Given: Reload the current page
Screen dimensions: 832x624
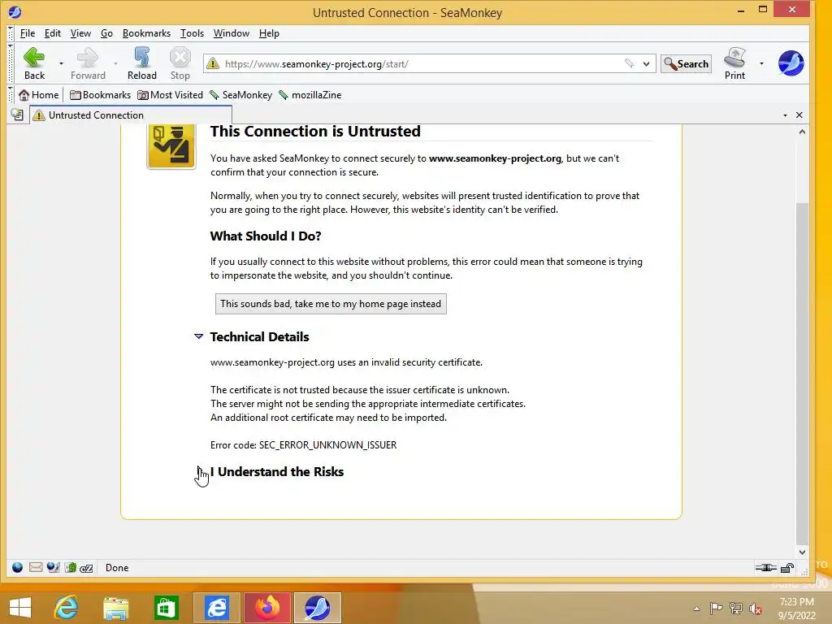Looking at the screenshot, I should coord(141,63).
